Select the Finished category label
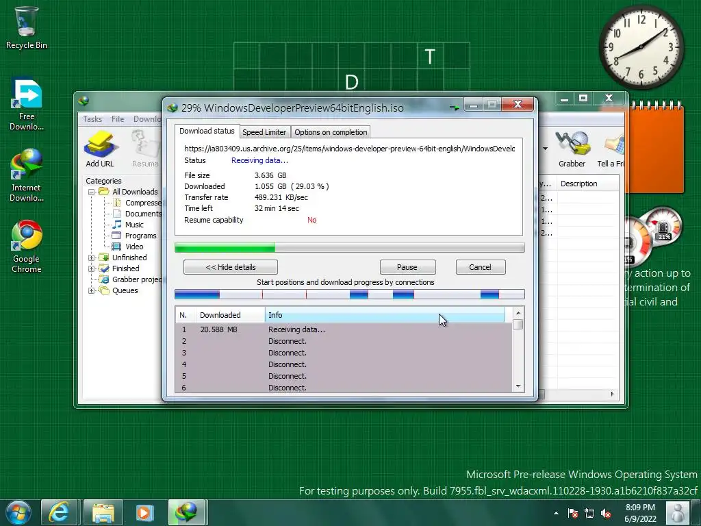The image size is (701, 526). click(x=126, y=268)
